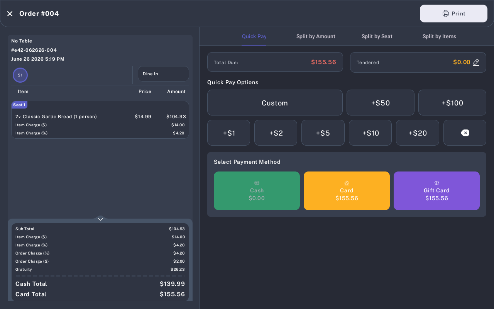This screenshot has width=494, height=309.
Task: Pay with Gift Card method
Action: tap(436, 191)
